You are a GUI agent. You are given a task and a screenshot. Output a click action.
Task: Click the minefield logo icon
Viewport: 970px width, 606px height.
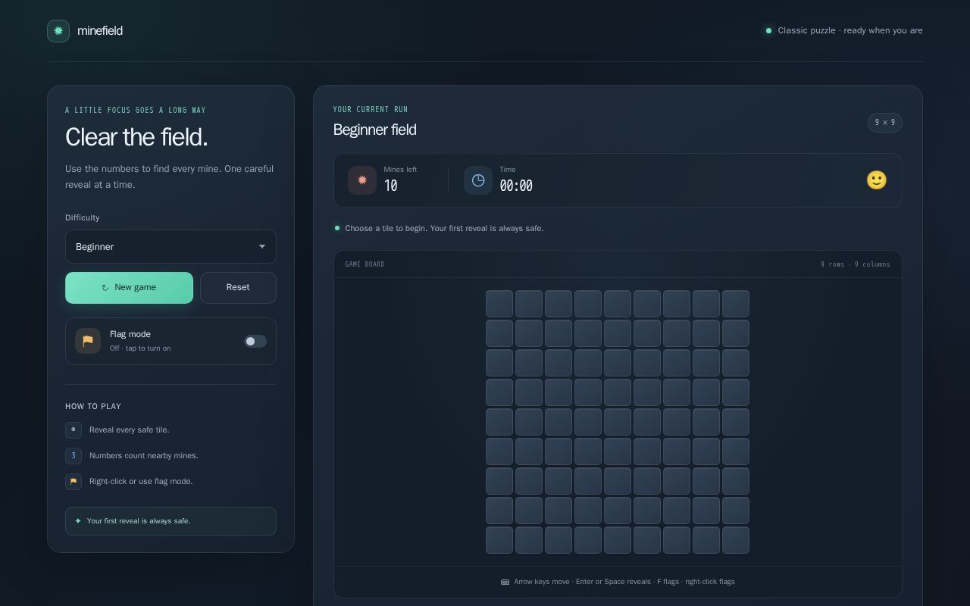coord(58,31)
